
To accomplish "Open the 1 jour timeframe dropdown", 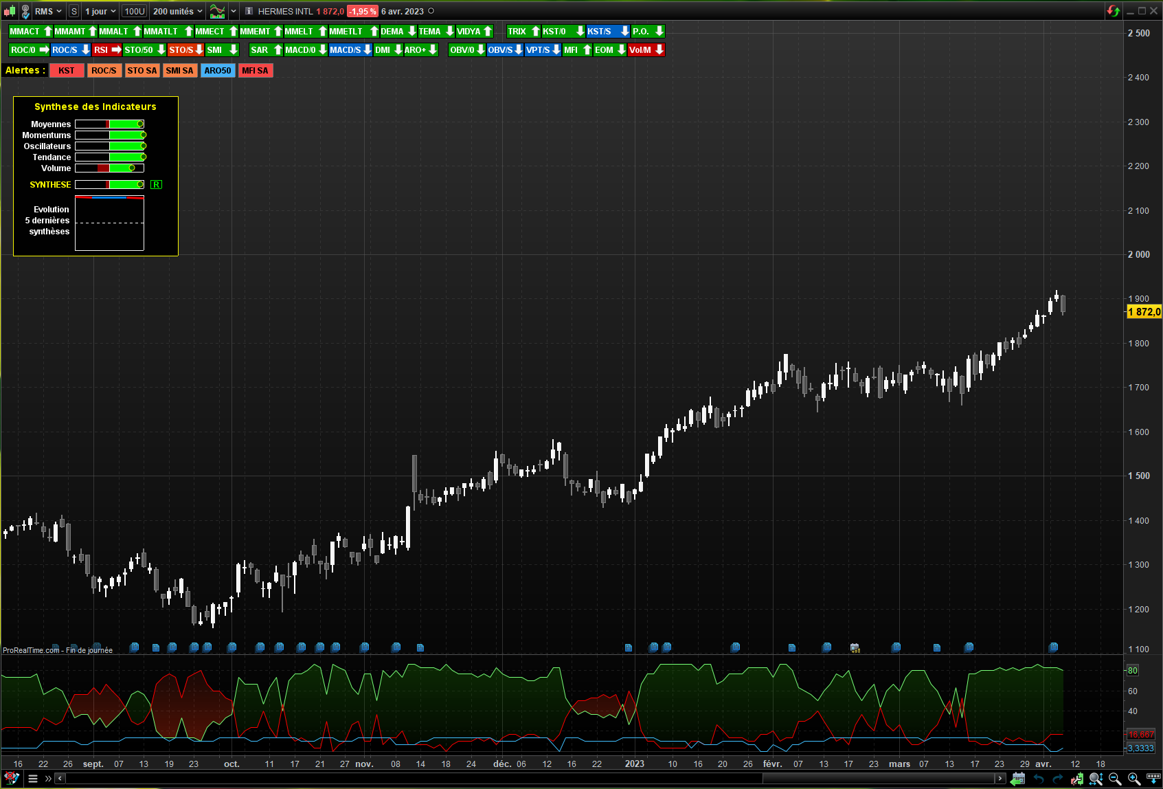I will point(100,11).
